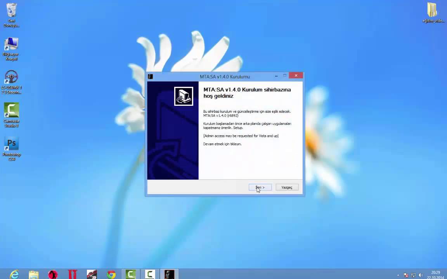Click the İleri > button in the installer
This screenshot has width=447, height=279.
click(x=260, y=187)
